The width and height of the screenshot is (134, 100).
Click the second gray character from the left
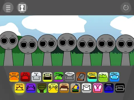28,51
